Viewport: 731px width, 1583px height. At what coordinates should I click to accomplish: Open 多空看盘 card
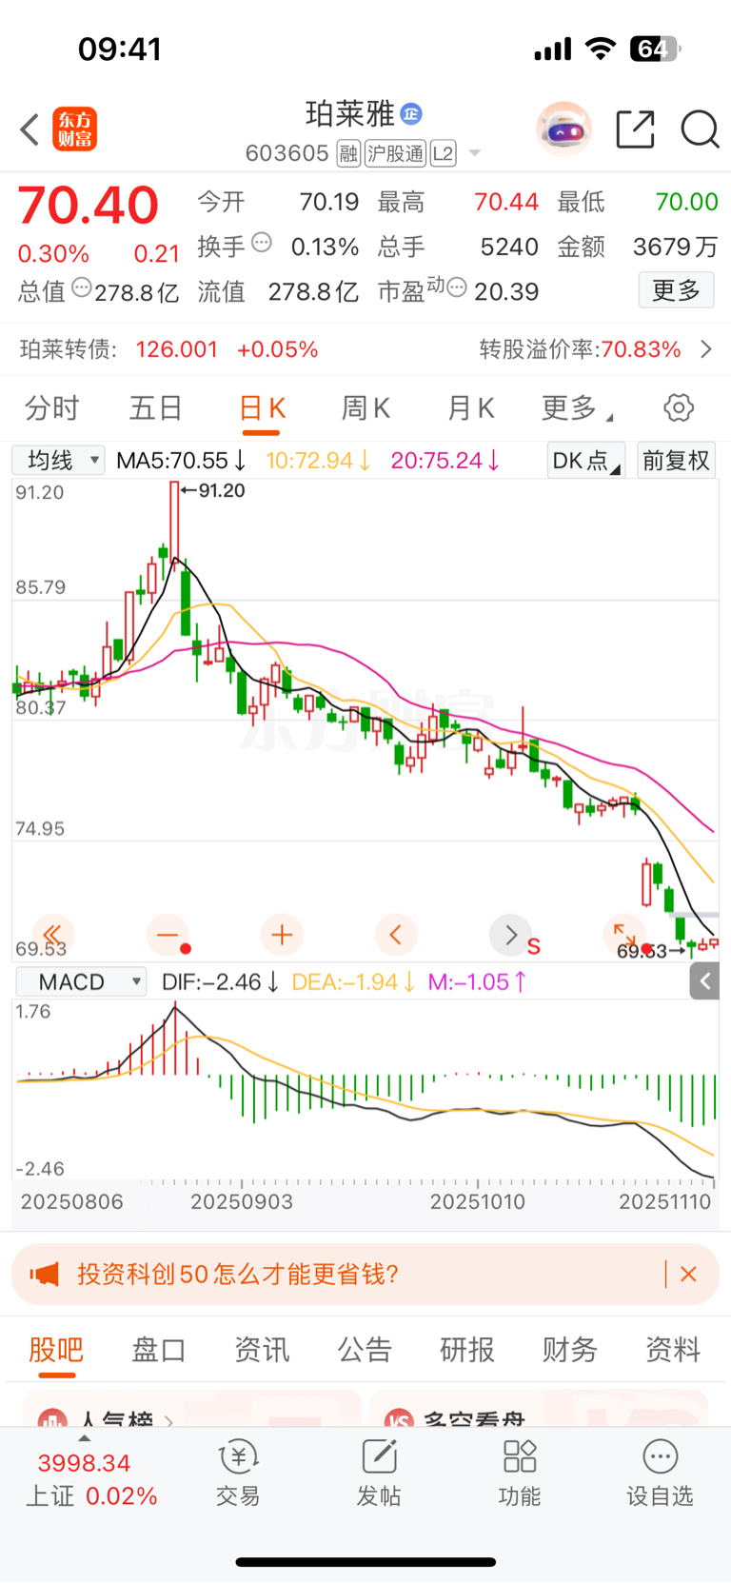coord(539,1409)
